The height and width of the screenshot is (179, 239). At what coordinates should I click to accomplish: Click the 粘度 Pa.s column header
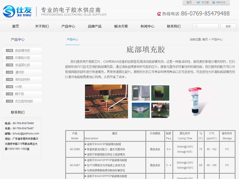[x=169, y=136]
